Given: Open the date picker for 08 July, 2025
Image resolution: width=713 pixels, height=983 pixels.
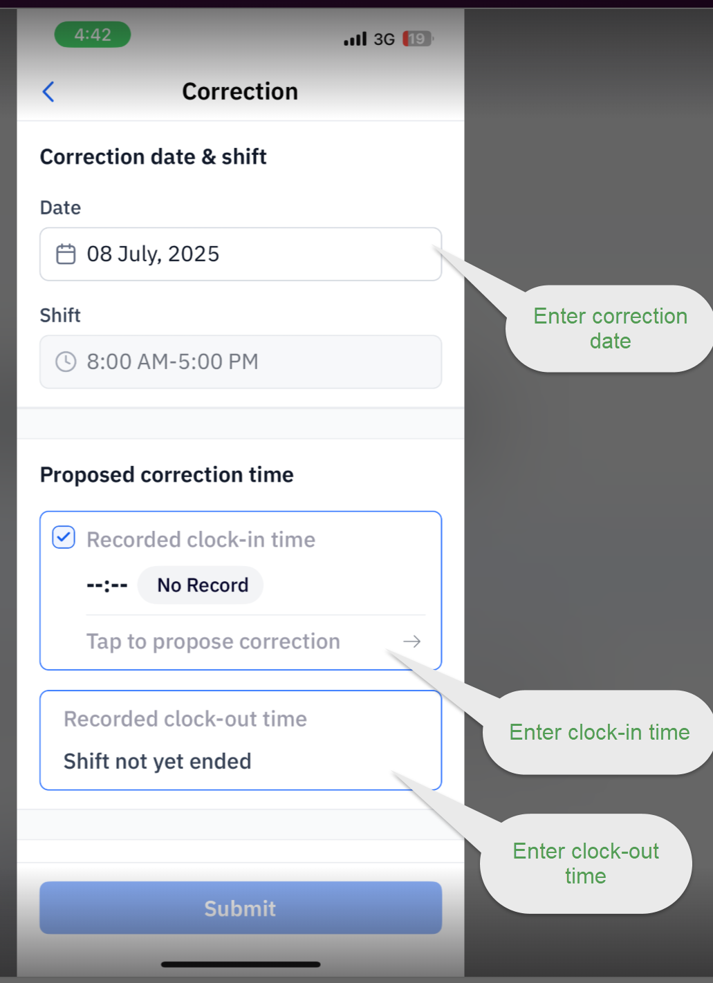Looking at the screenshot, I should click(x=240, y=254).
